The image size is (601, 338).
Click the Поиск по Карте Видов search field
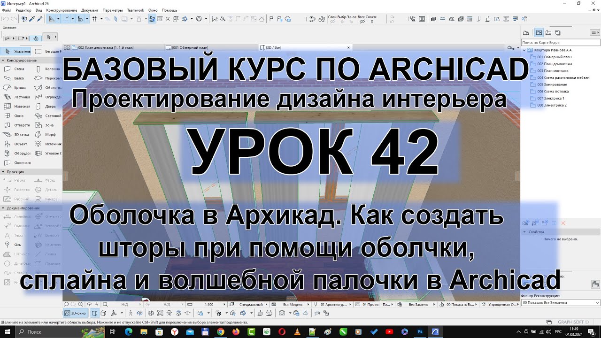click(x=561, y=42)
